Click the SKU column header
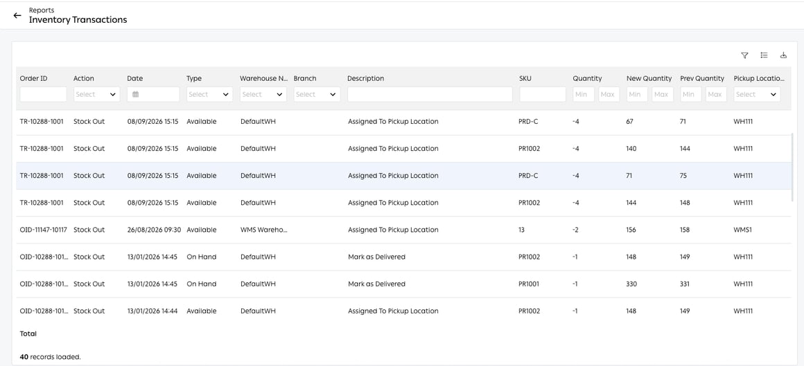Image resolution: width=804 pixels, height=366 pixels. tap(525, 78)
